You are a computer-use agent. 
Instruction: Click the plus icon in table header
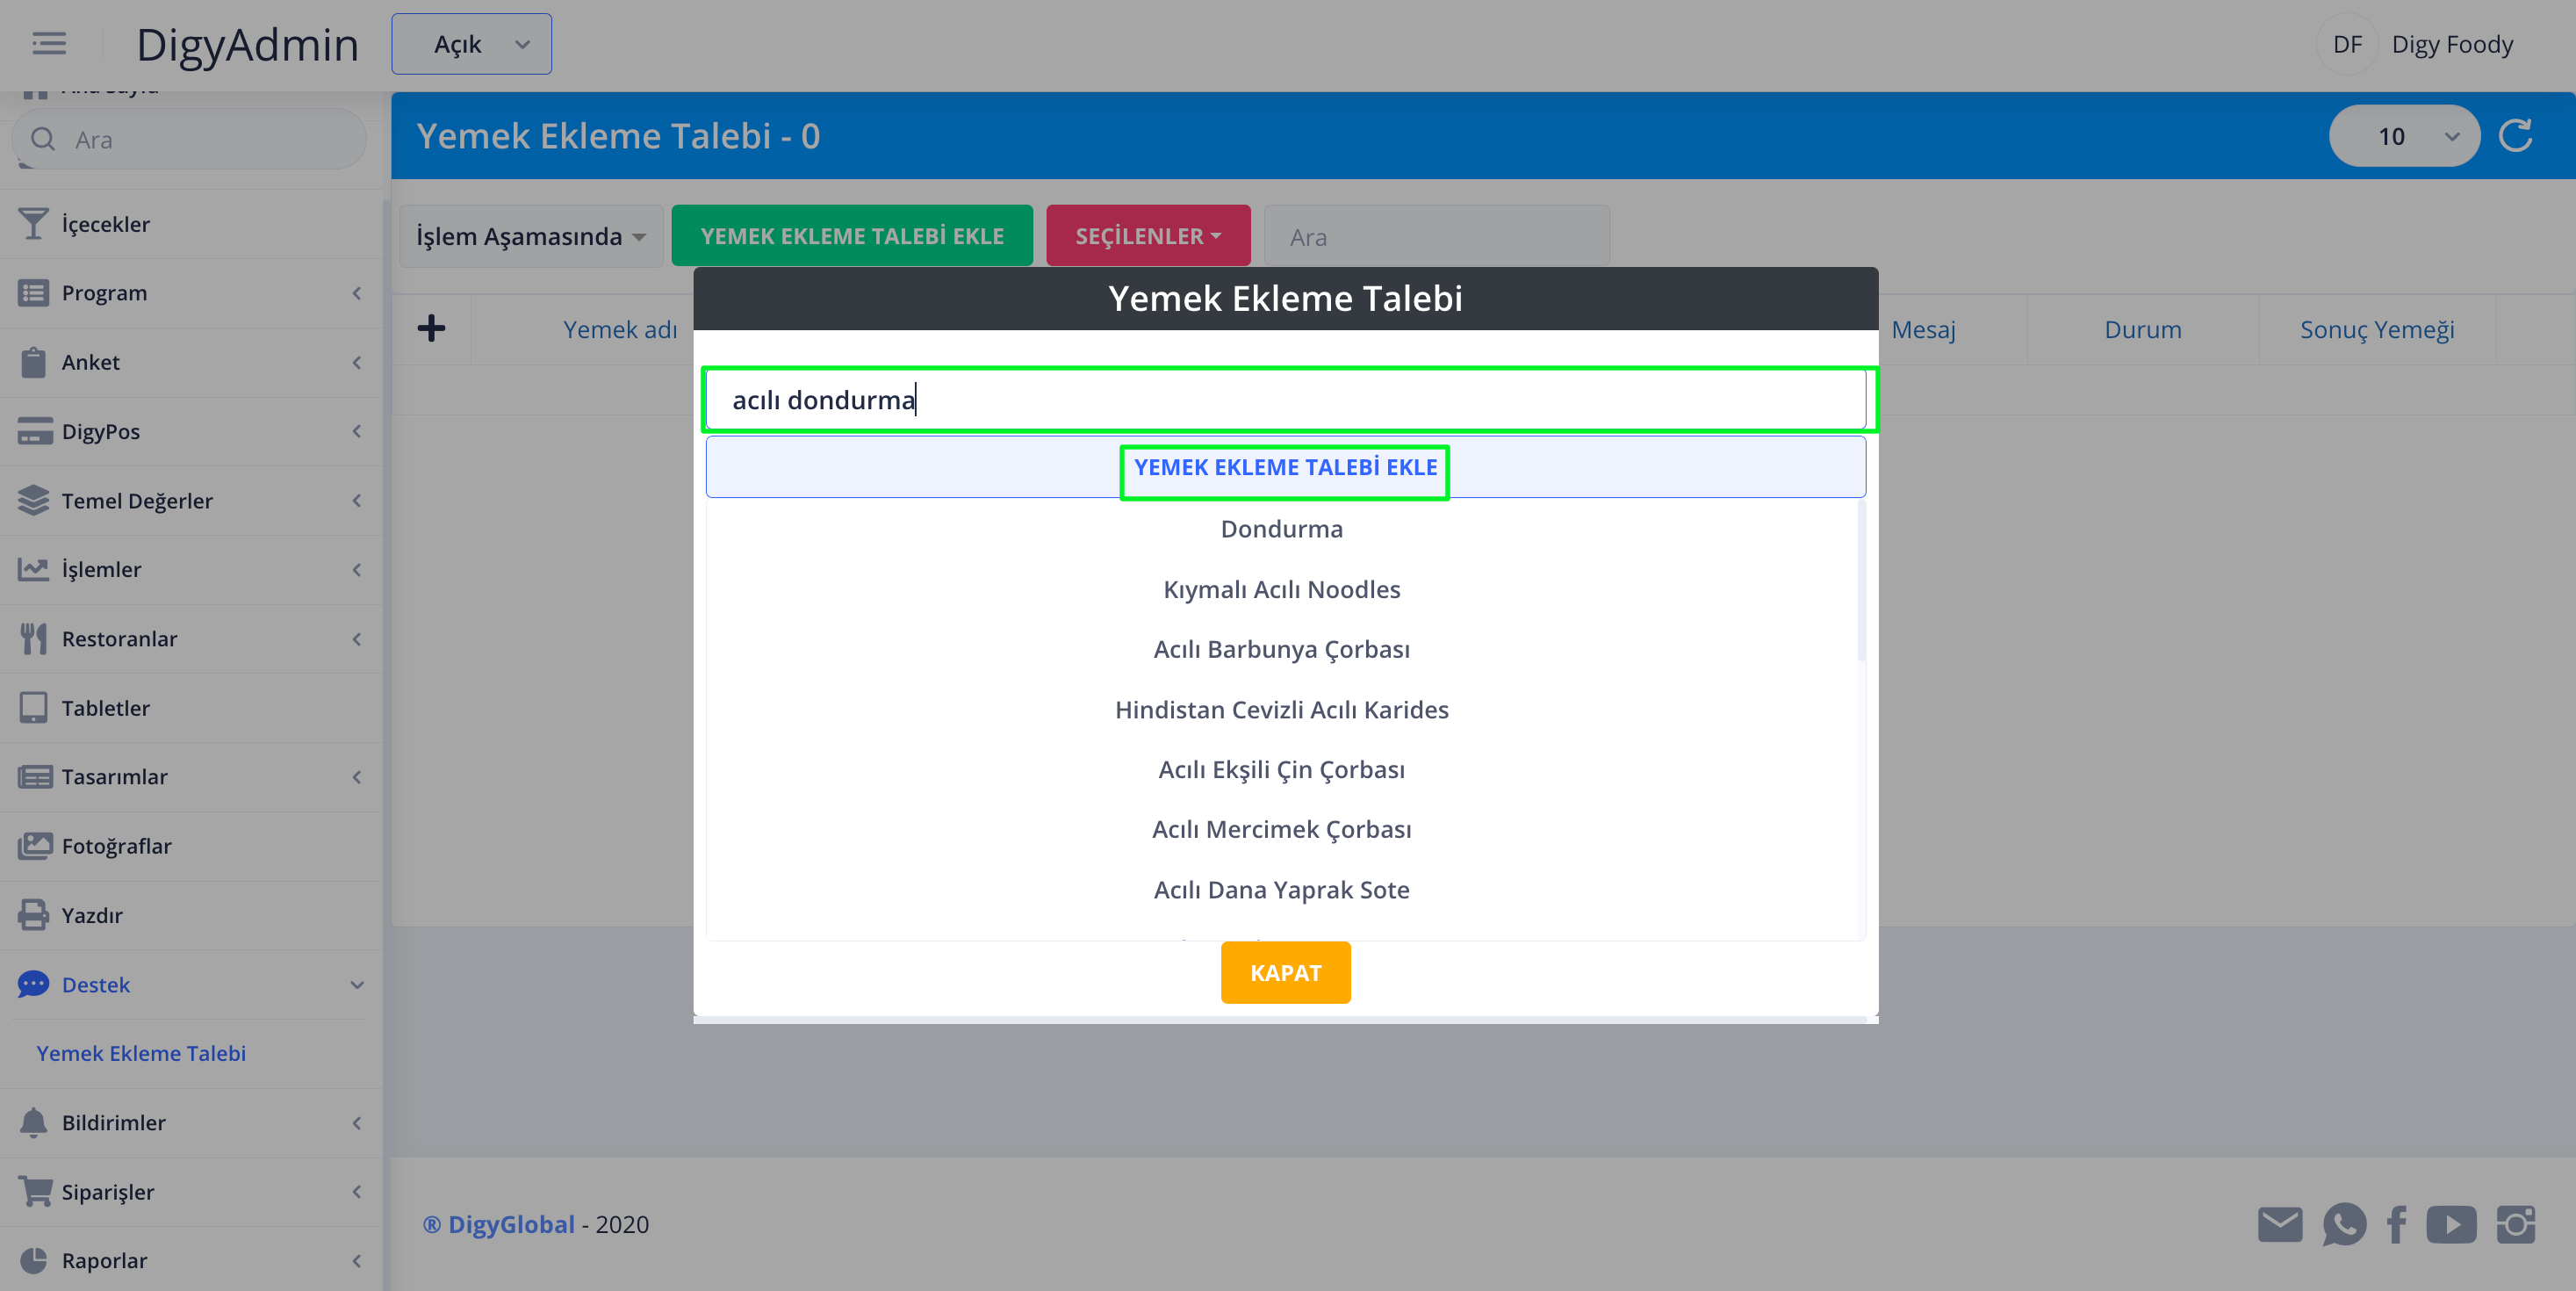point(431,328)
